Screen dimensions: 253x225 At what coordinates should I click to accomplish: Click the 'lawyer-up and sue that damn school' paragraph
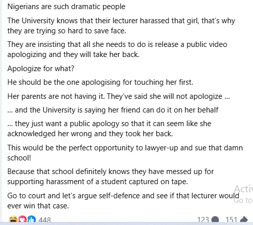125,153
